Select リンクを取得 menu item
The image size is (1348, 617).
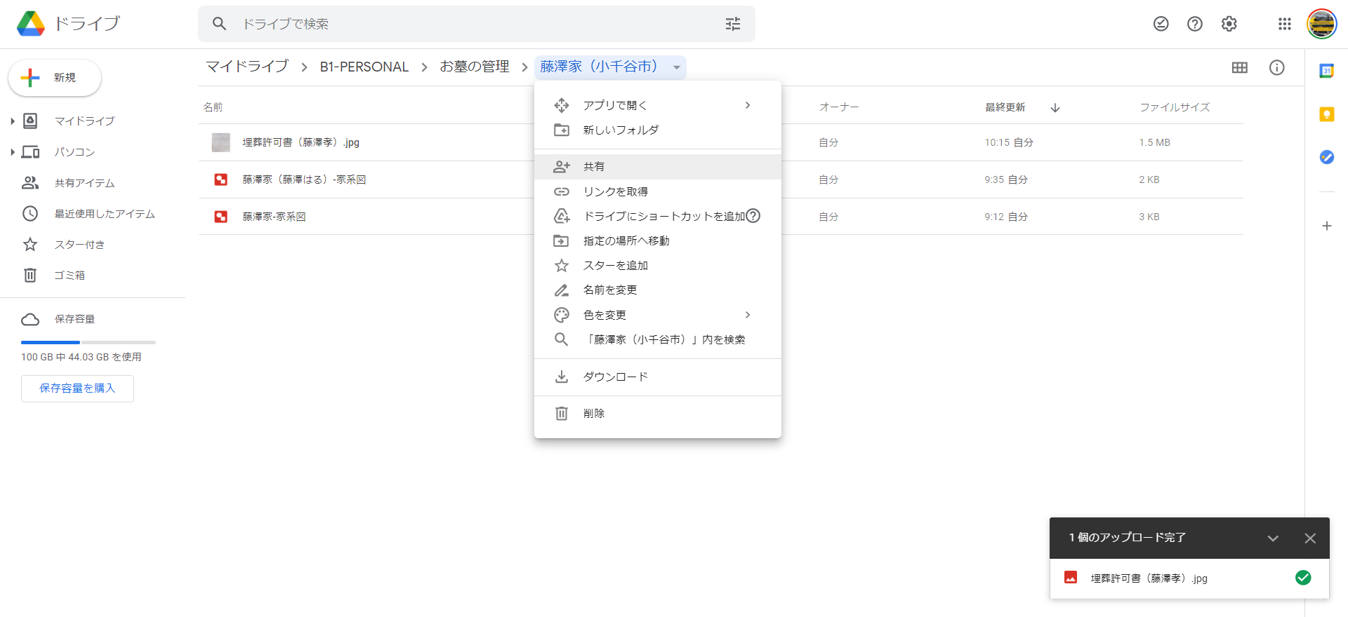[x=658, y=191]
